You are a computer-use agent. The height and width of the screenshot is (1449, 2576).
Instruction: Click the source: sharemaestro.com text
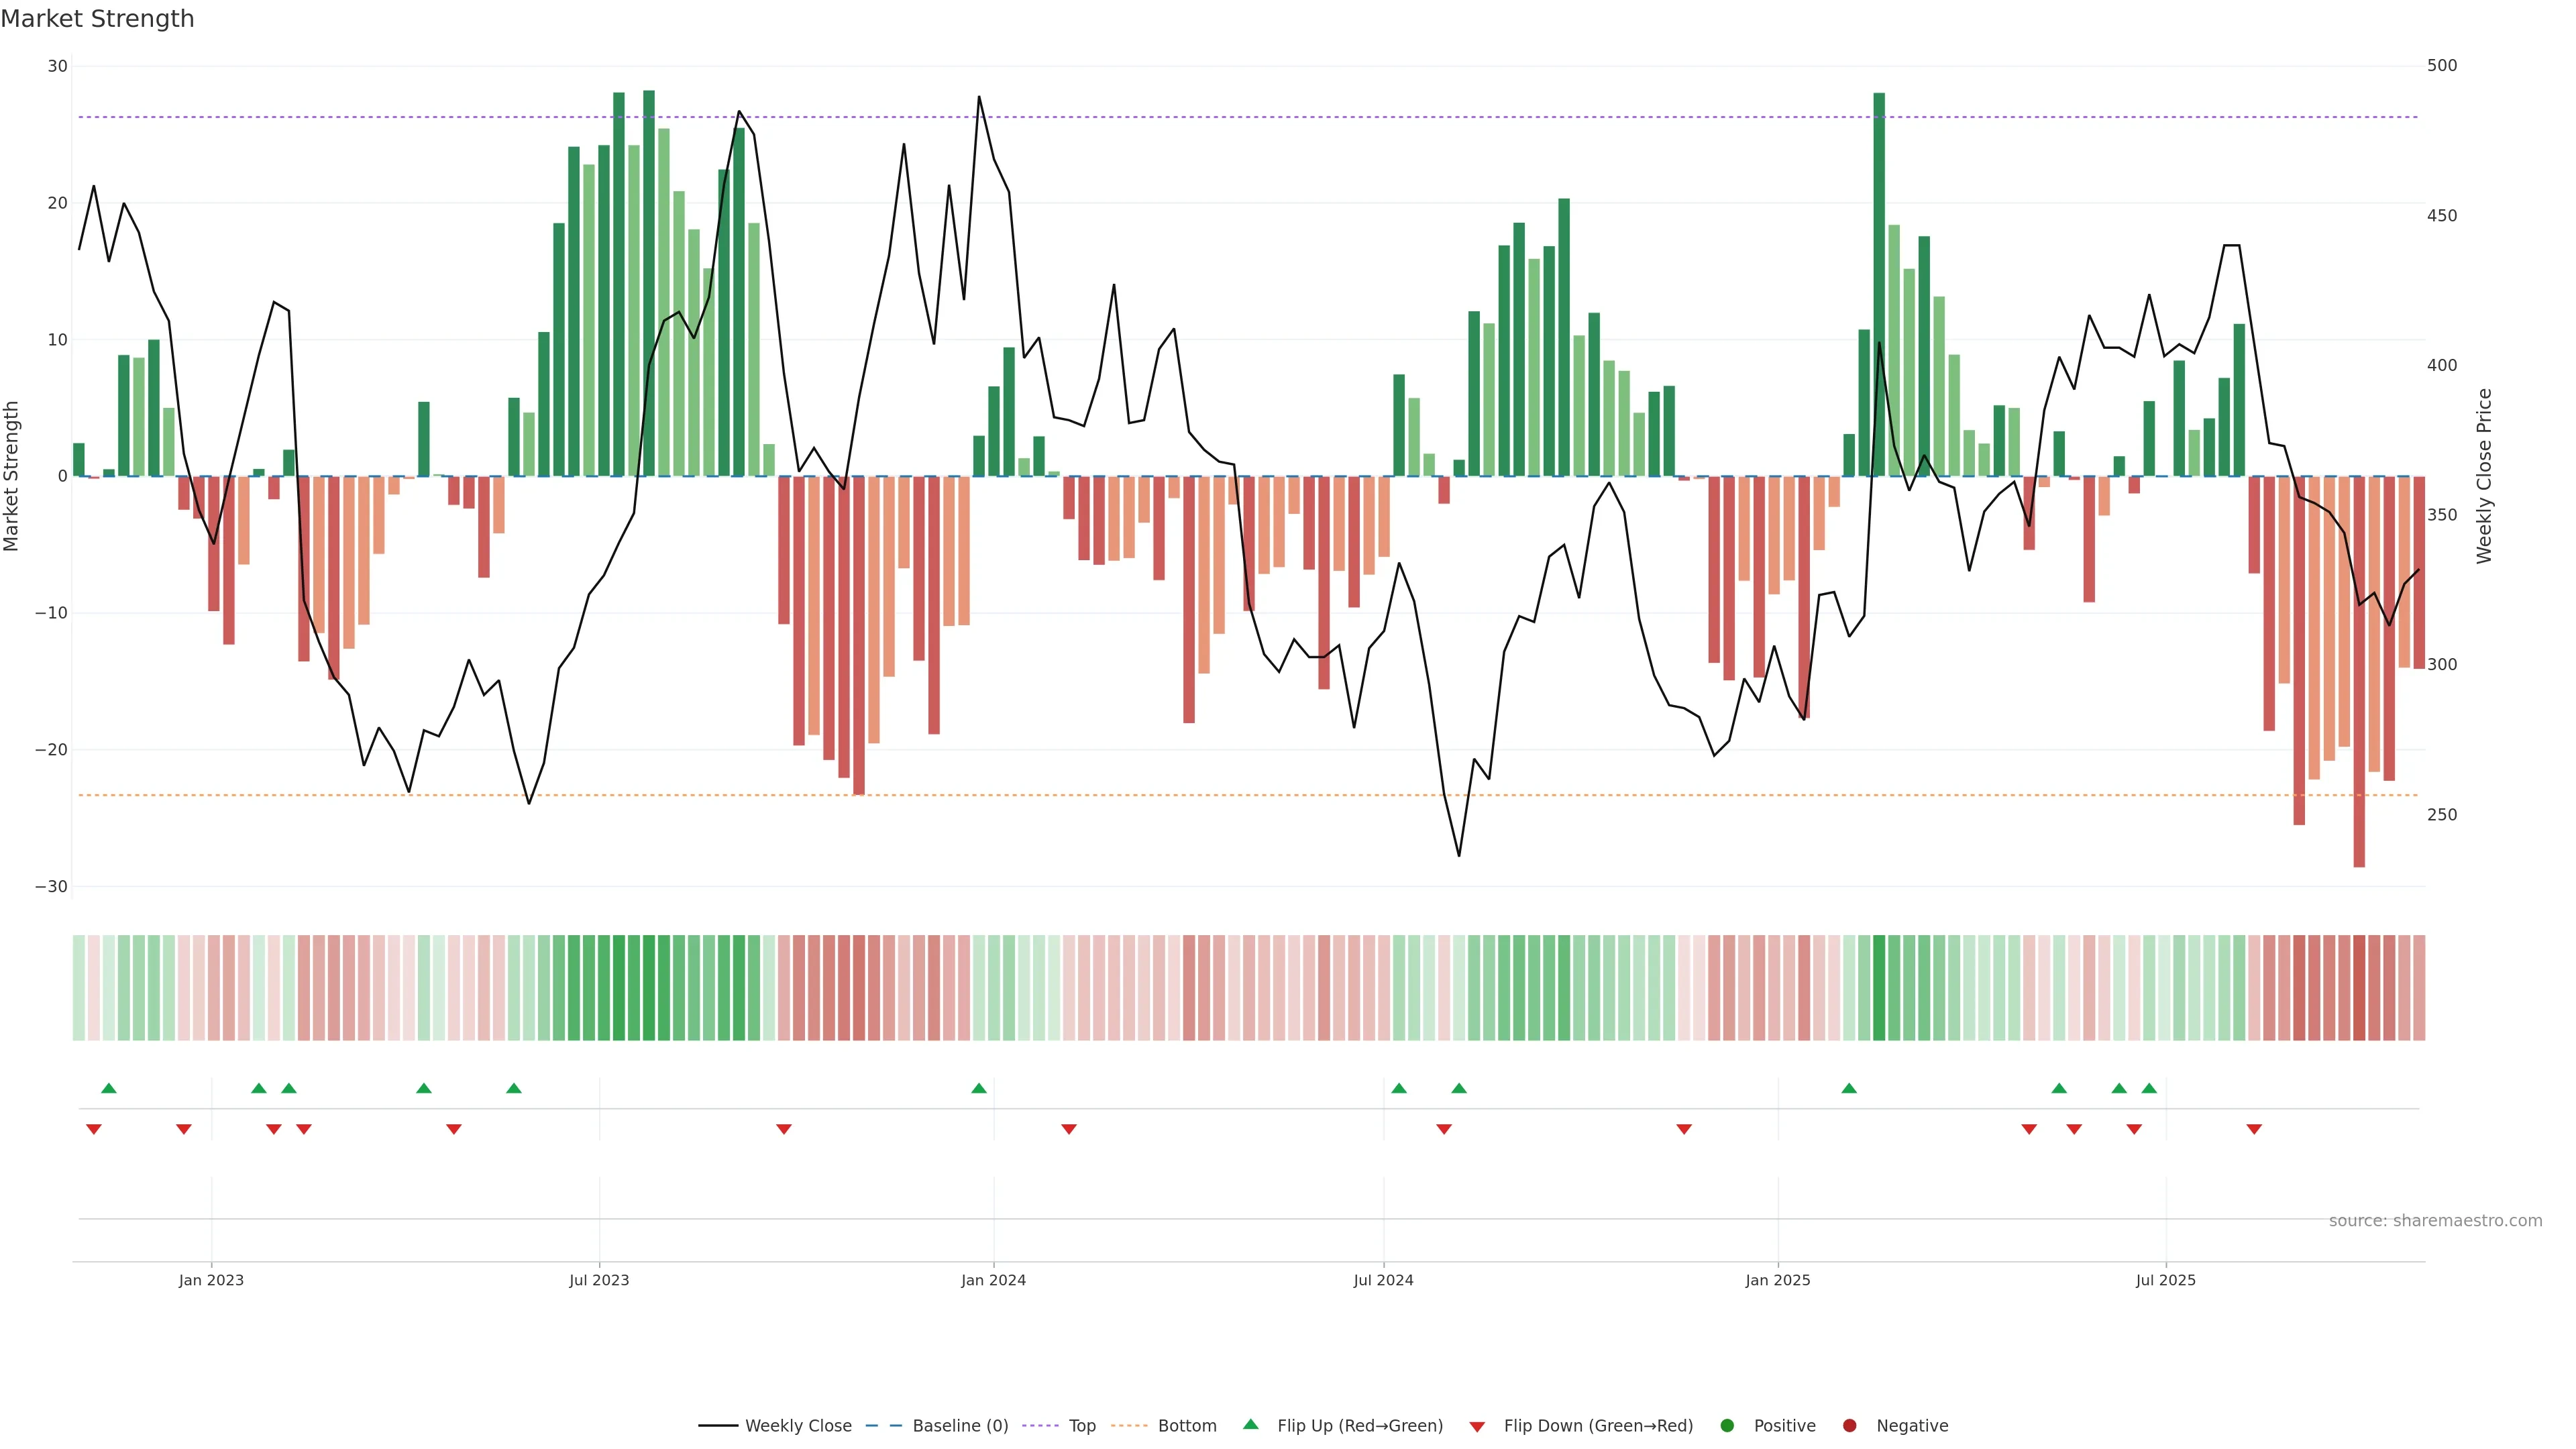click(x=2435, y=1221)
